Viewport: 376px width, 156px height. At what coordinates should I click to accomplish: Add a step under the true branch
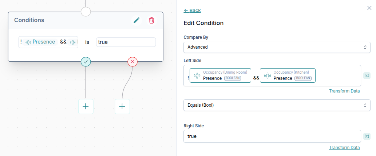click(86, 106)
